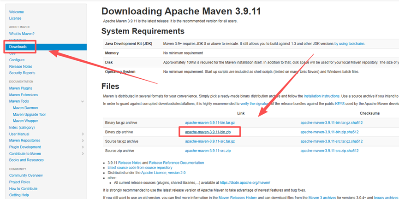
Task: Open the What is Maven? page
Action: (x=22, y=34)
